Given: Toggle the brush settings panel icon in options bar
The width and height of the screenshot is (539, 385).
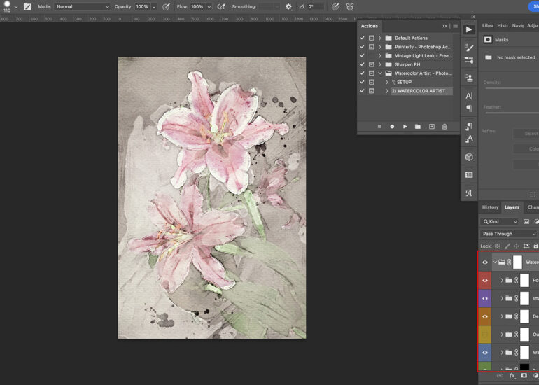Looking at the screenshot, I should coord(27,6).
